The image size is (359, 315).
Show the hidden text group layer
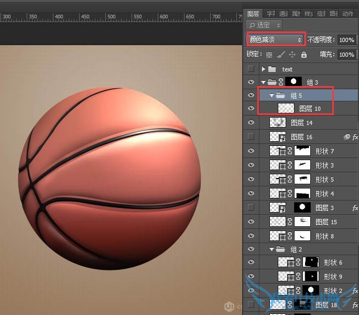coord(251,69)
